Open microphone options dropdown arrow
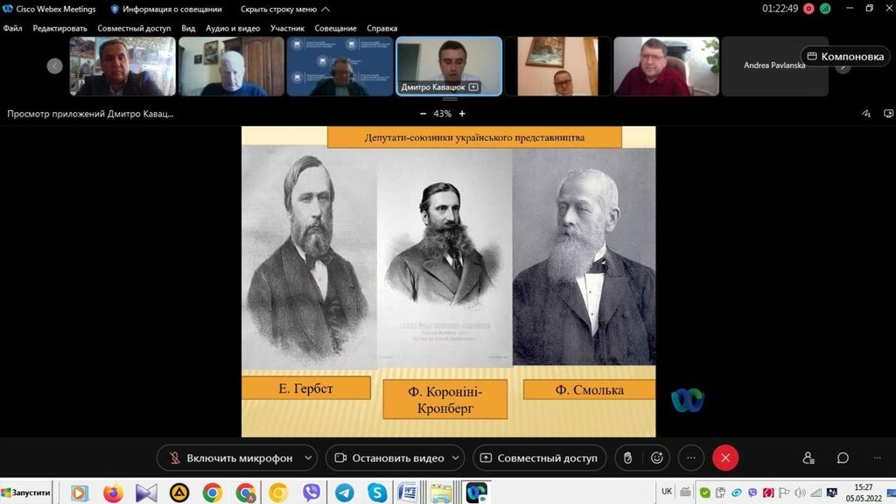Viewport: 896px width, 504px height. click(x=308, y=458)
